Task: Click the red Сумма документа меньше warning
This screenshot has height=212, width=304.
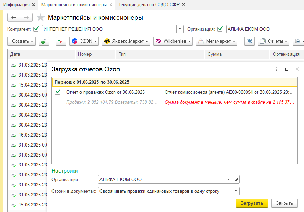Action: (229, 102)
